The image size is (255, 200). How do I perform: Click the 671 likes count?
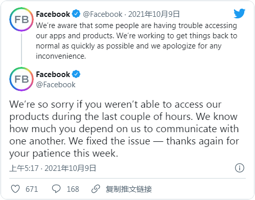pos(32,189)
